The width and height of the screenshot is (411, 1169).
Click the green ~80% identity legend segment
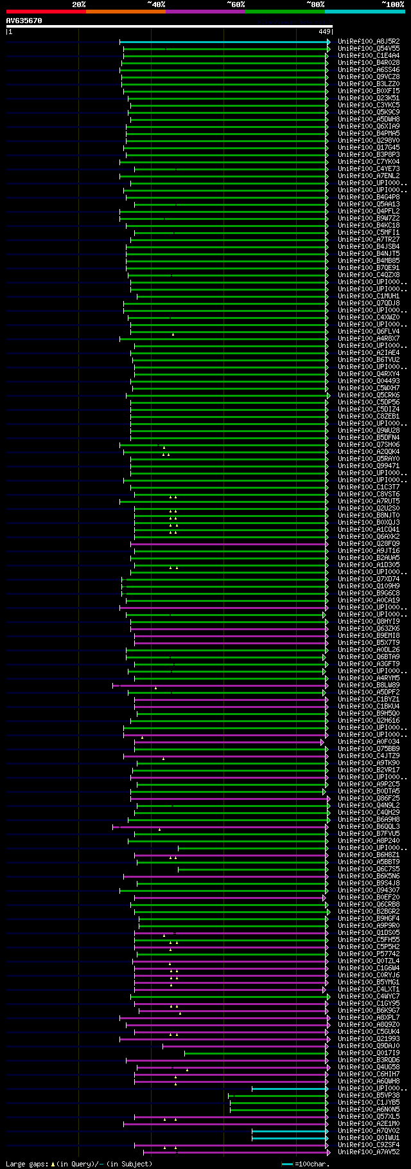(x=285, y=12)
